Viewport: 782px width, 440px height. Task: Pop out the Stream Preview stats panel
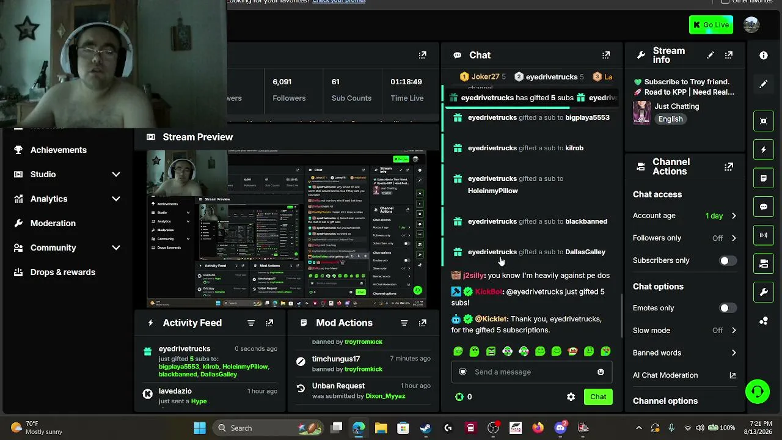click(423, 55)
